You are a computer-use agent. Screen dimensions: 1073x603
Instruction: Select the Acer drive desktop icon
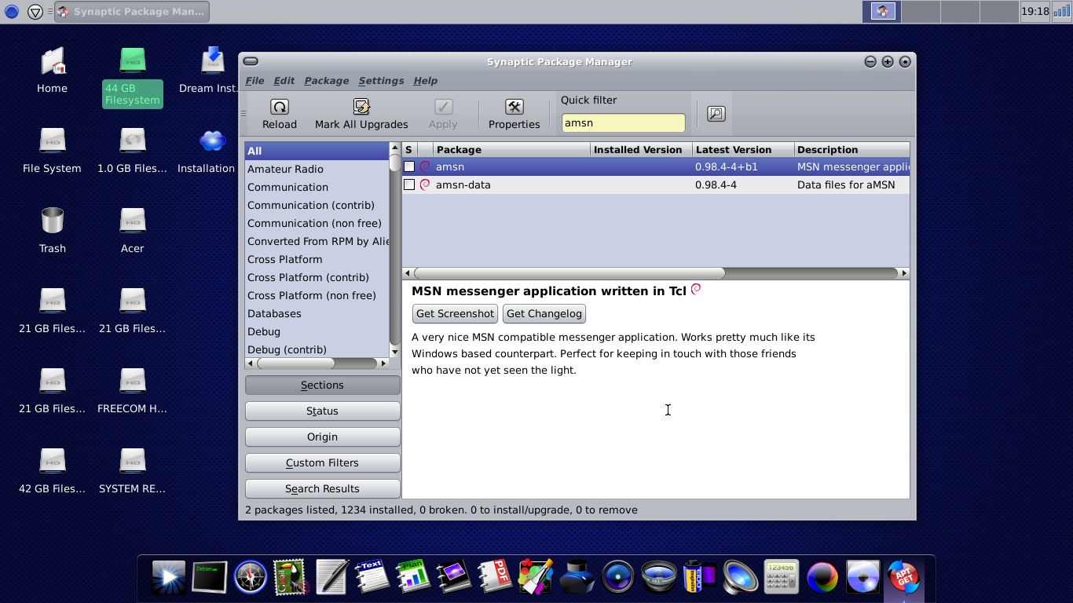(132, 222)
